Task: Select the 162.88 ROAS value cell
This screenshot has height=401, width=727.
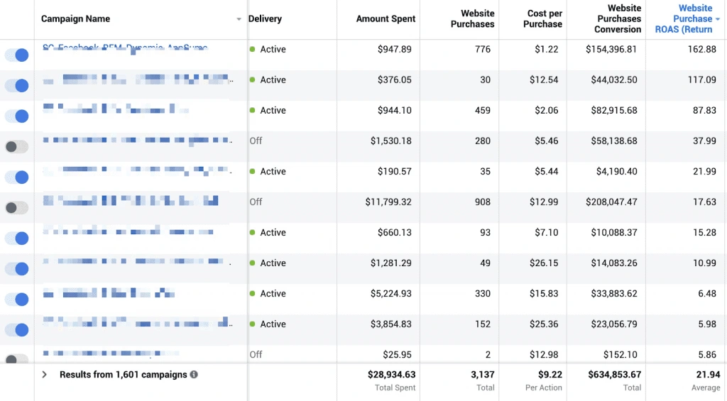Action: (x=701, y=50)
